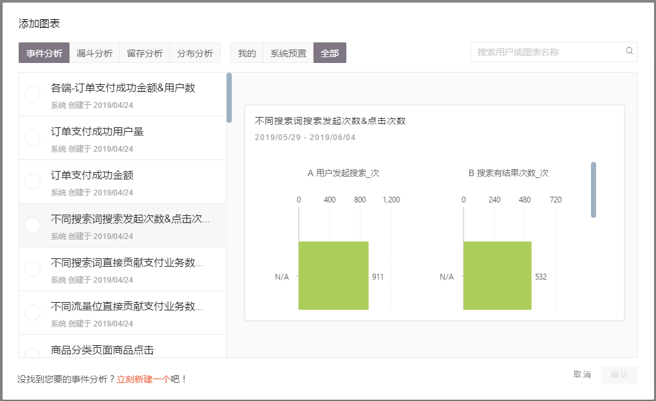Select radio for 订单支付成功用户量

tap(32, 138)
